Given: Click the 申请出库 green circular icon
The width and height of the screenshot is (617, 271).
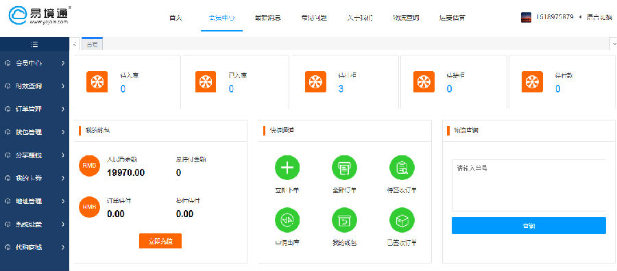Looking at the screenshot, I should click(x=287, y=220).
